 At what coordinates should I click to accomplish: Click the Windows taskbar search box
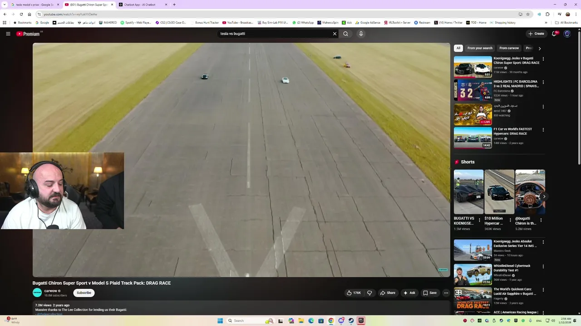[250, 321]
